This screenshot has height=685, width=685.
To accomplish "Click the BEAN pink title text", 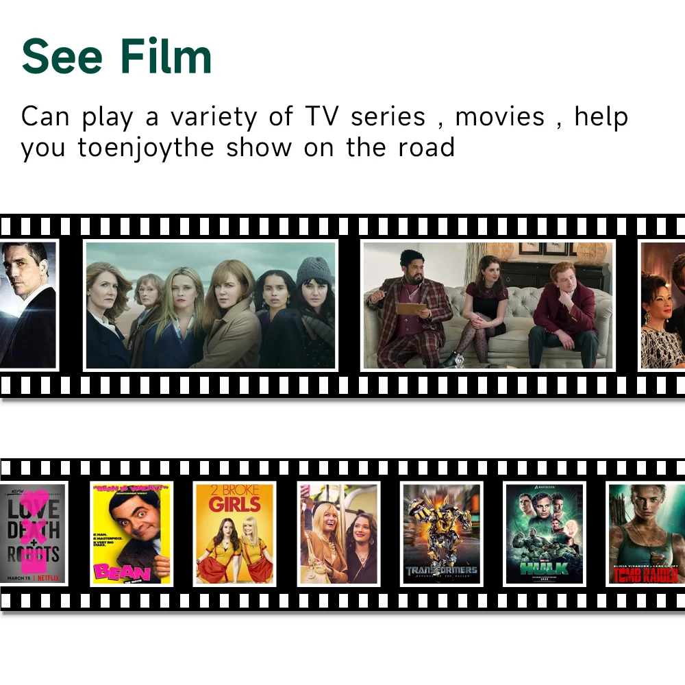I will point(122,571).
